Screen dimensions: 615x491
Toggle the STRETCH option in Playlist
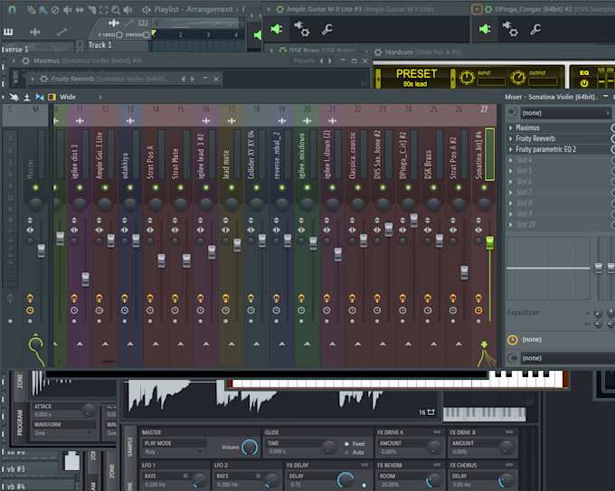(147, 35)
